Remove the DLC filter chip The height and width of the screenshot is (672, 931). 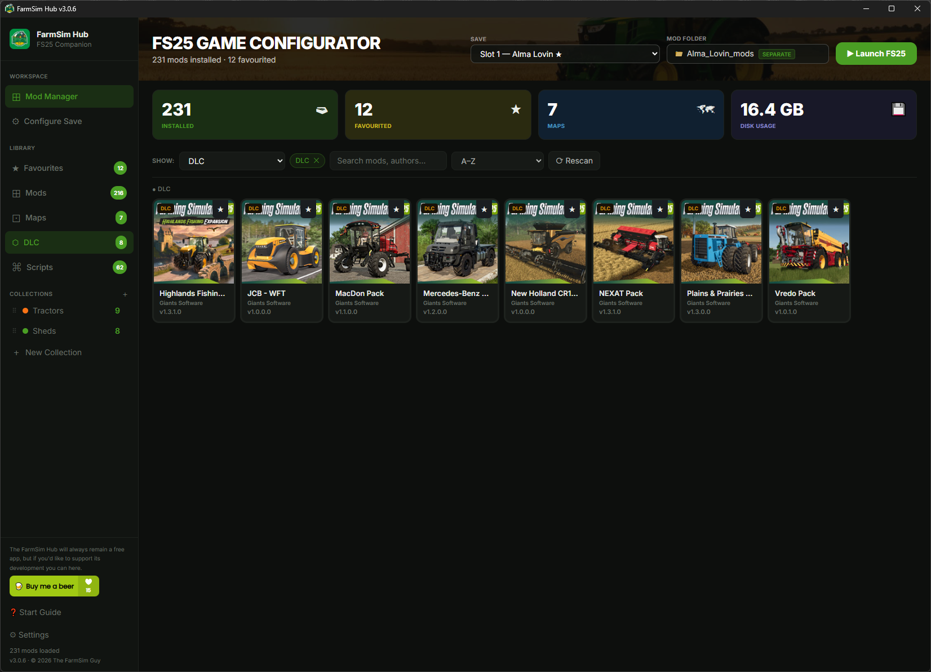pyautogui.click(x=316, y=161)
